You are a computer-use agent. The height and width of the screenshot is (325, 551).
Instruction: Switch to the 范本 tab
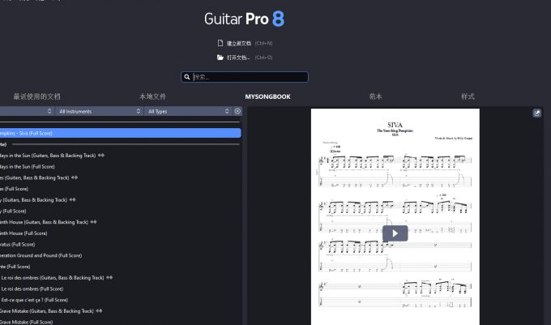pos(375,96)
